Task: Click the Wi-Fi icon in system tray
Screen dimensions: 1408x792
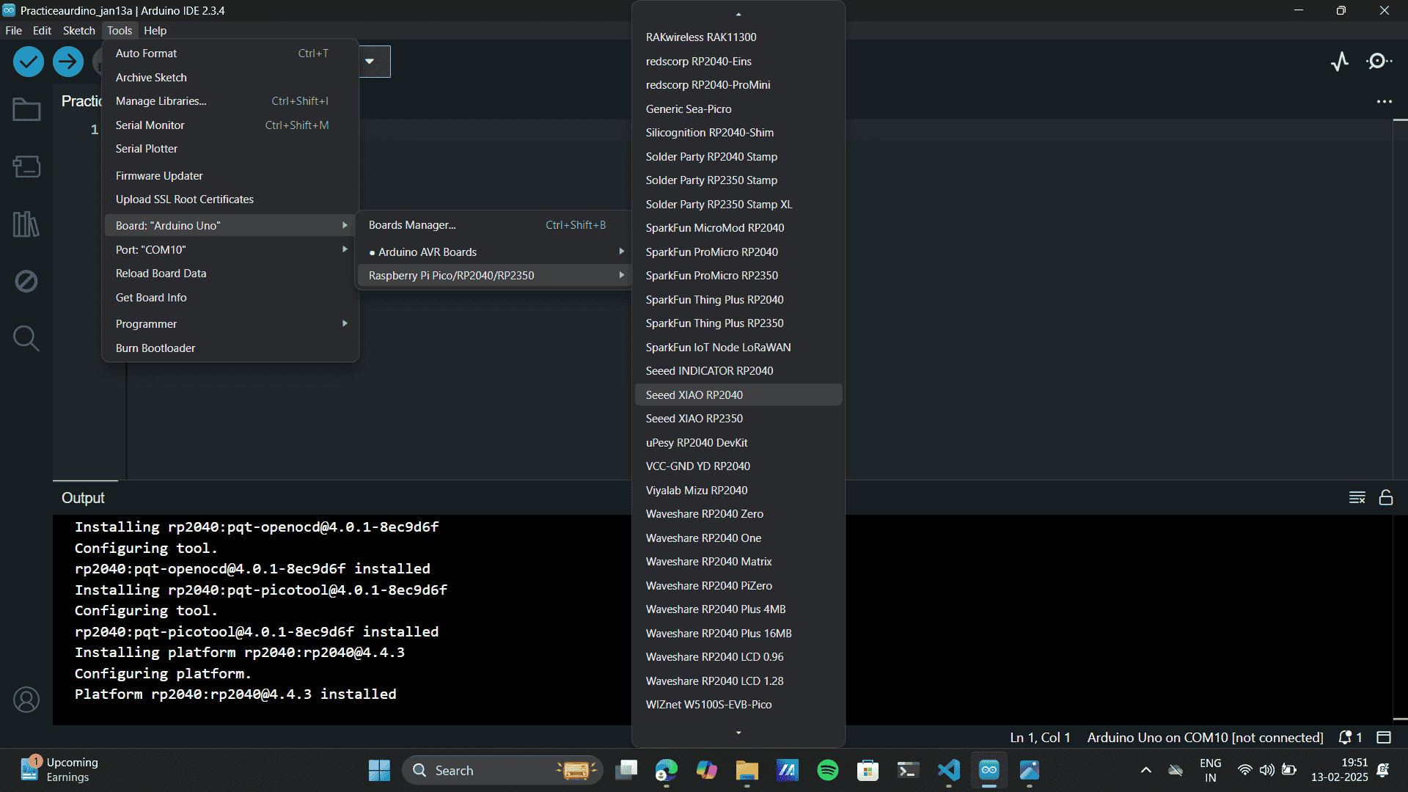Action: click(x=1244, y=770)
